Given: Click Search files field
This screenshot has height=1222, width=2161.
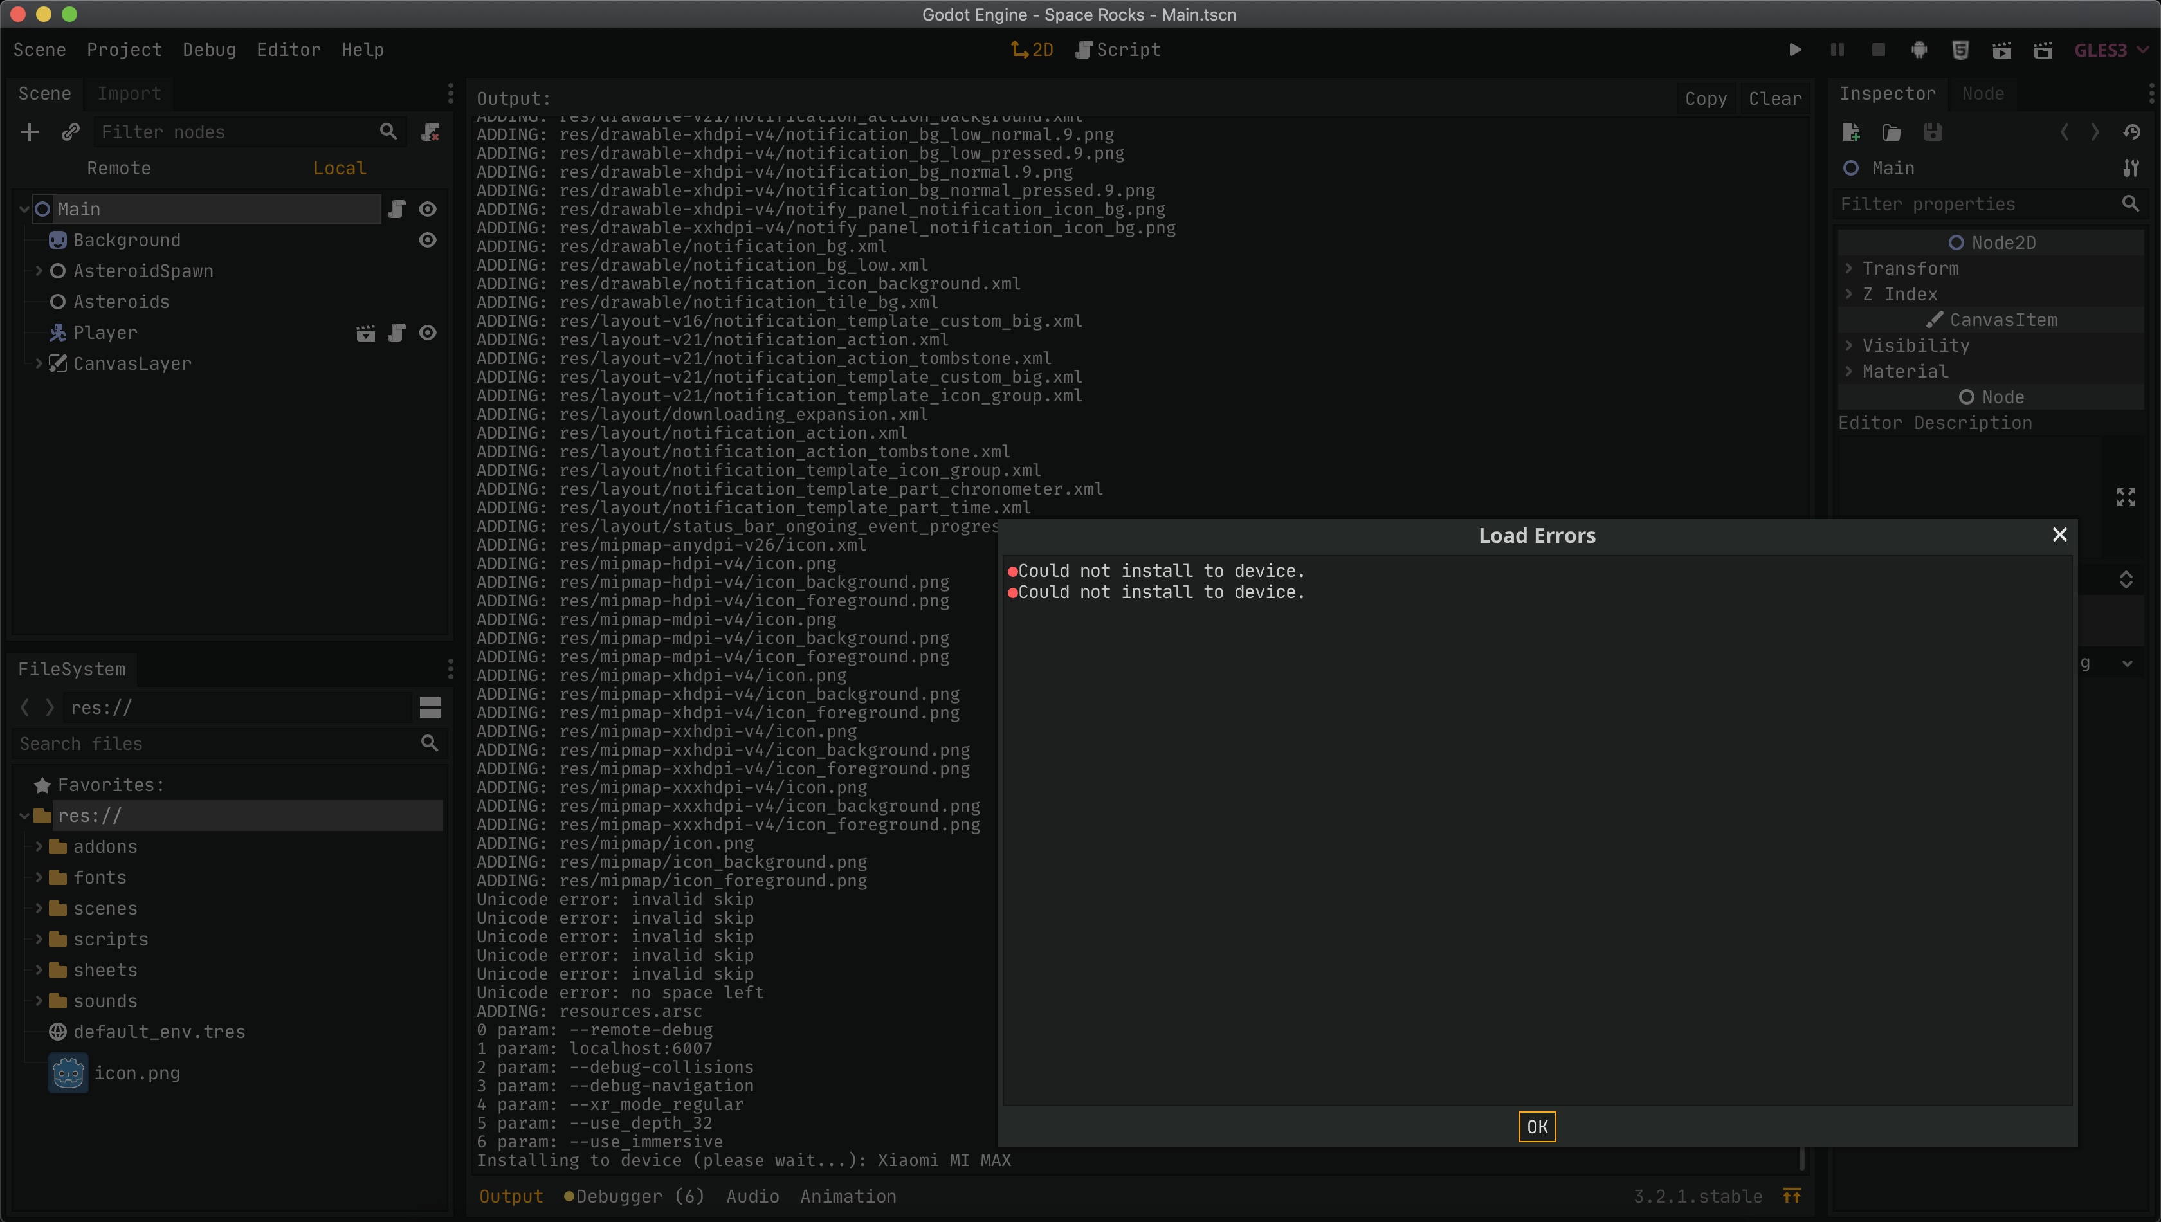Looking at the screenshot, I should [x=229, y=743].
